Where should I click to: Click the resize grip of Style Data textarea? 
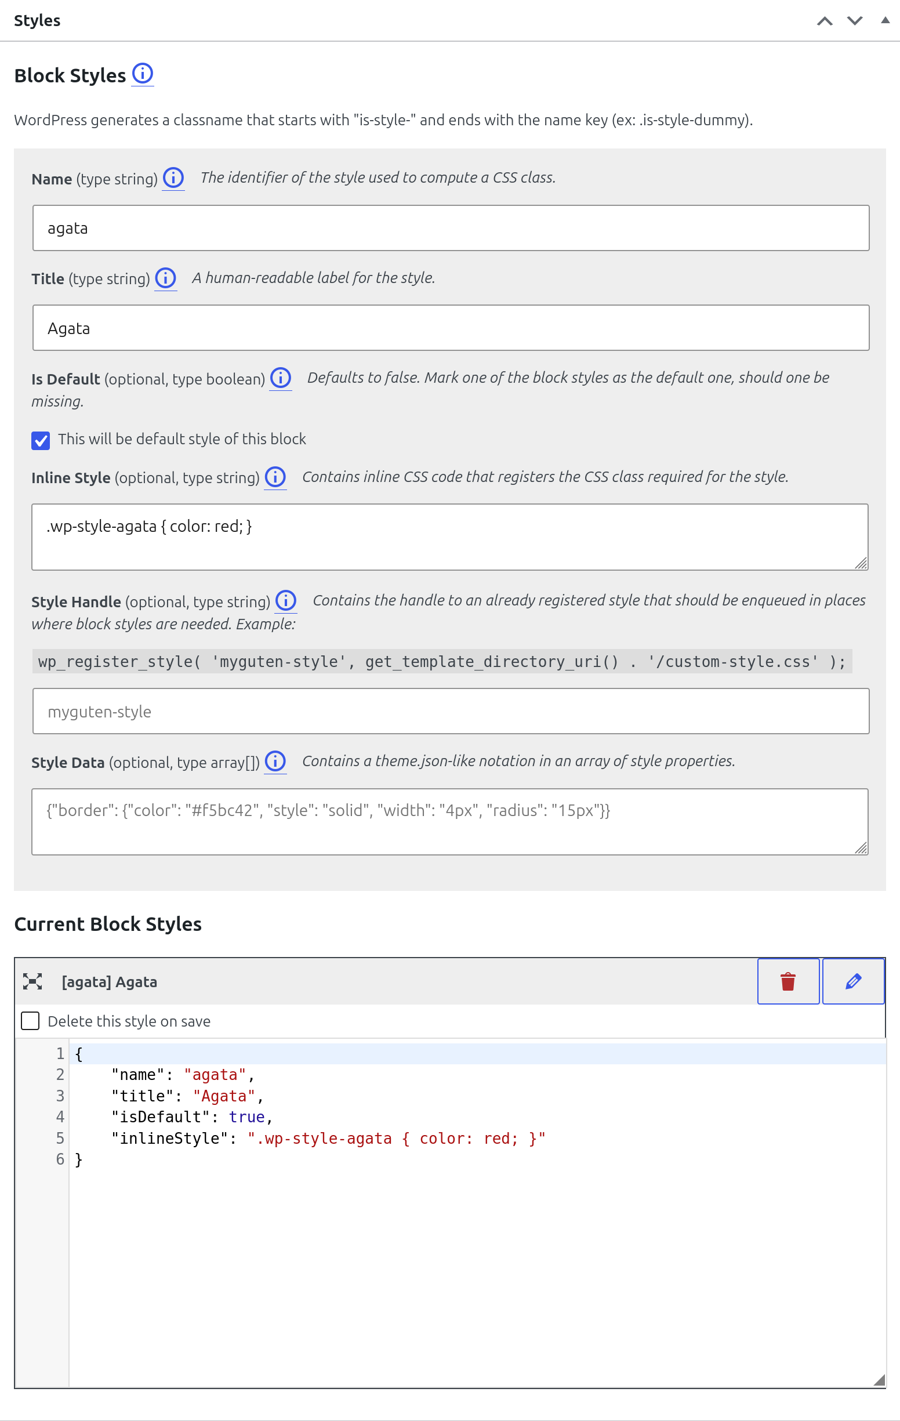click(x=862, y=848)
